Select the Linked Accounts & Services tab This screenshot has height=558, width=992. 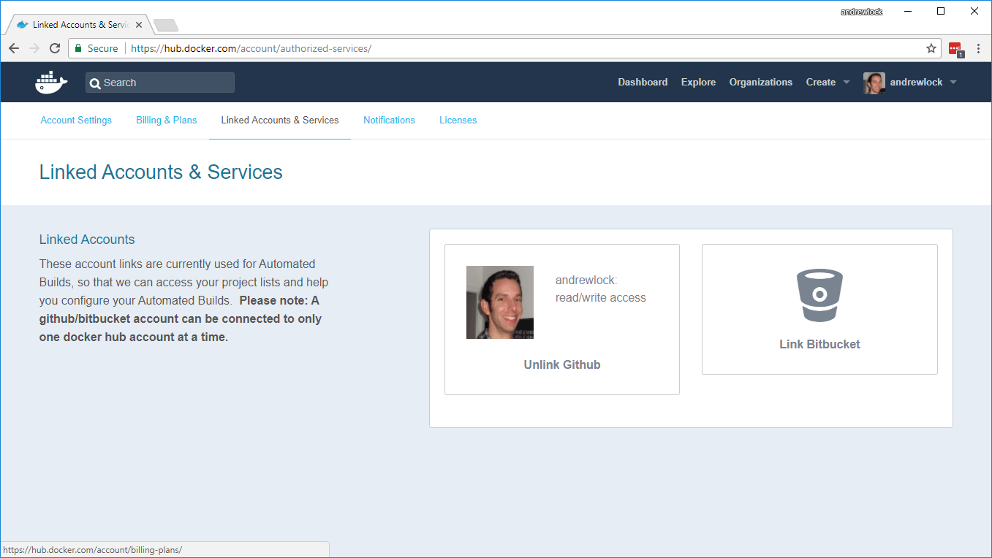[280, 121]
